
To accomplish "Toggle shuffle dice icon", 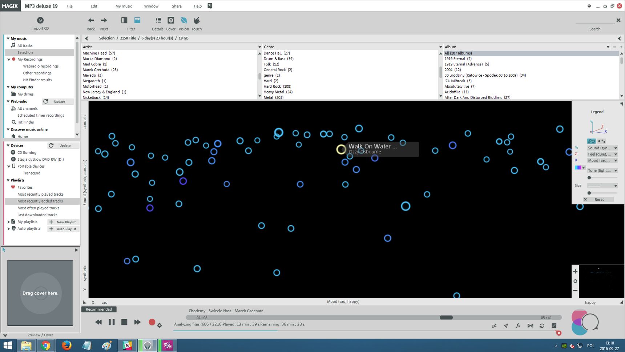I will (554, 326).
